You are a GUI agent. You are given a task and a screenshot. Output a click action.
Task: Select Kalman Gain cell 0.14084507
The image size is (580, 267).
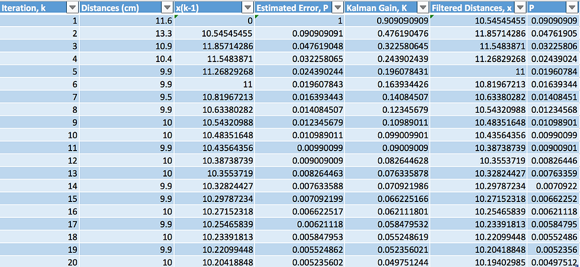pyautogui.click(x=386, y=97)
